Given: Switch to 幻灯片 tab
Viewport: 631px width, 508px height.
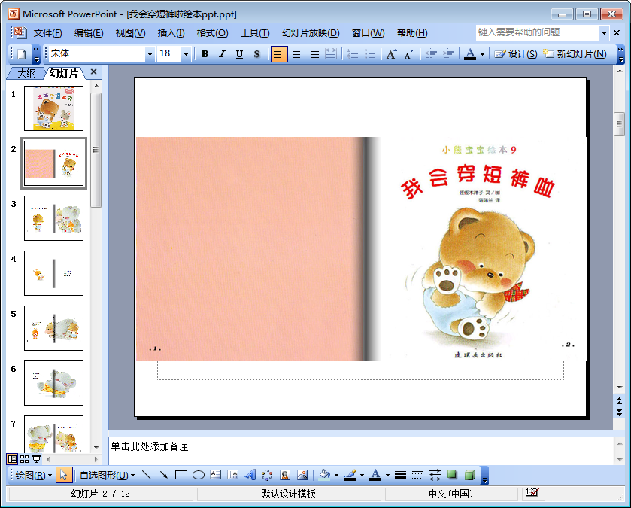Looking at the screenshot, I should (x=64, y=73).
